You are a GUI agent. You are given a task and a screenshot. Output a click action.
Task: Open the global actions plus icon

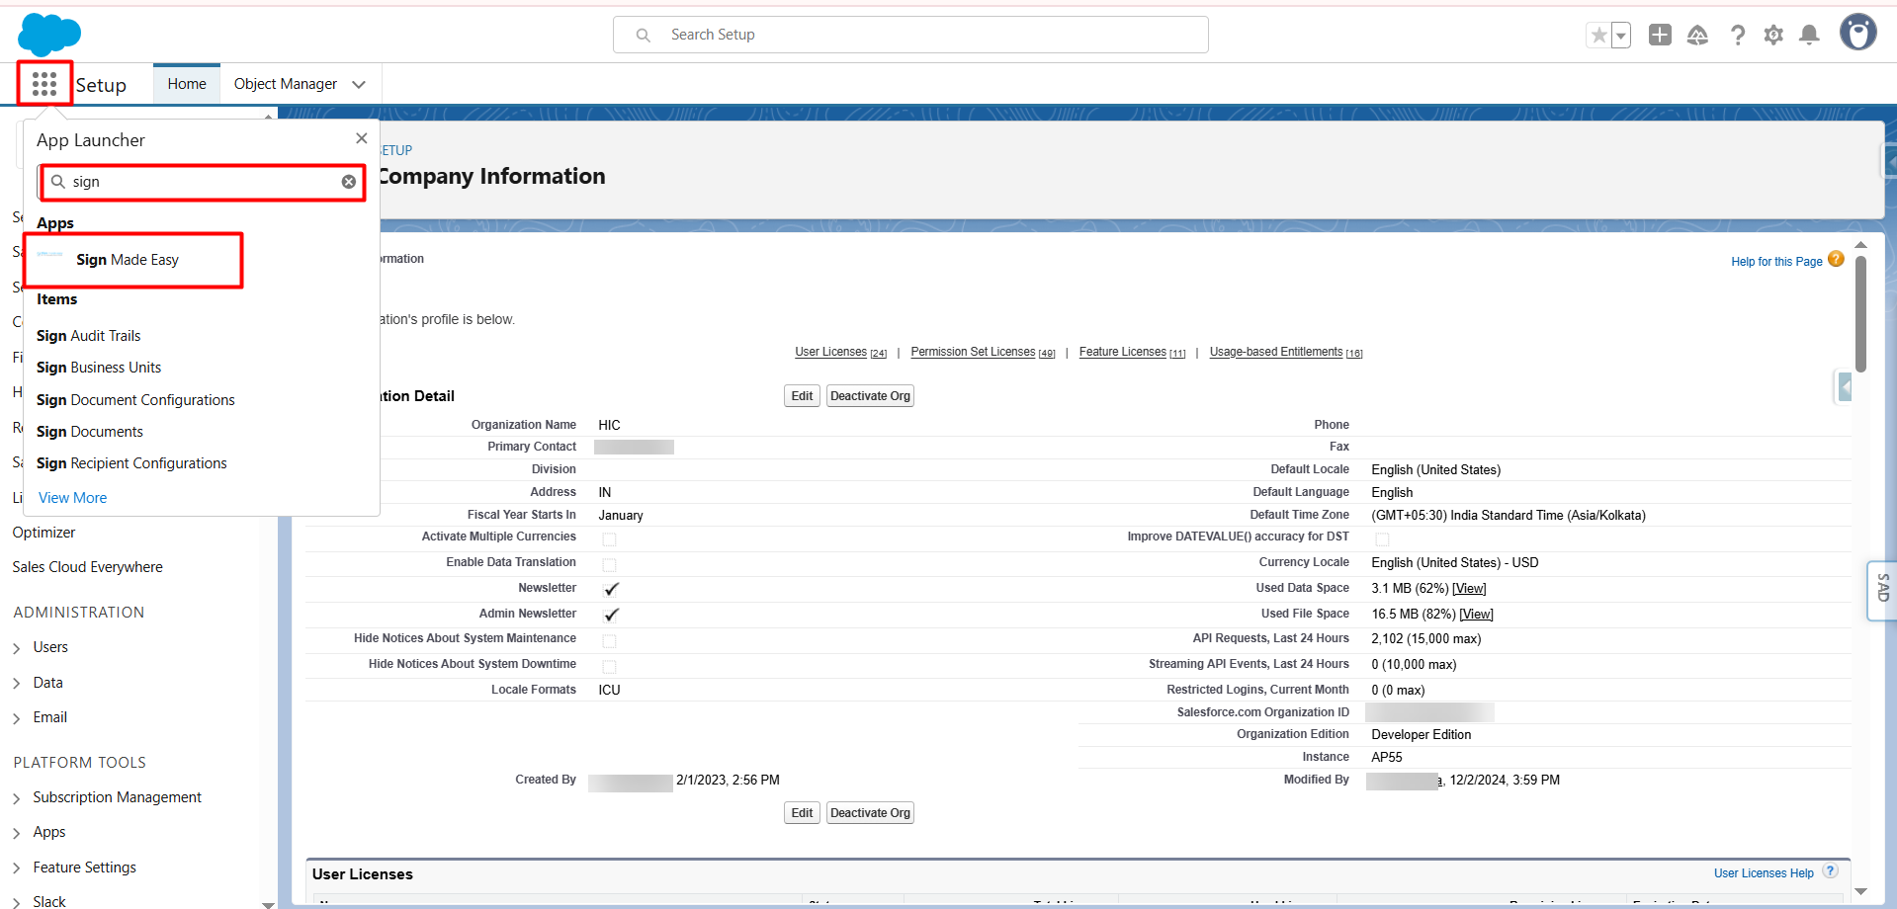pos(1660,36)
